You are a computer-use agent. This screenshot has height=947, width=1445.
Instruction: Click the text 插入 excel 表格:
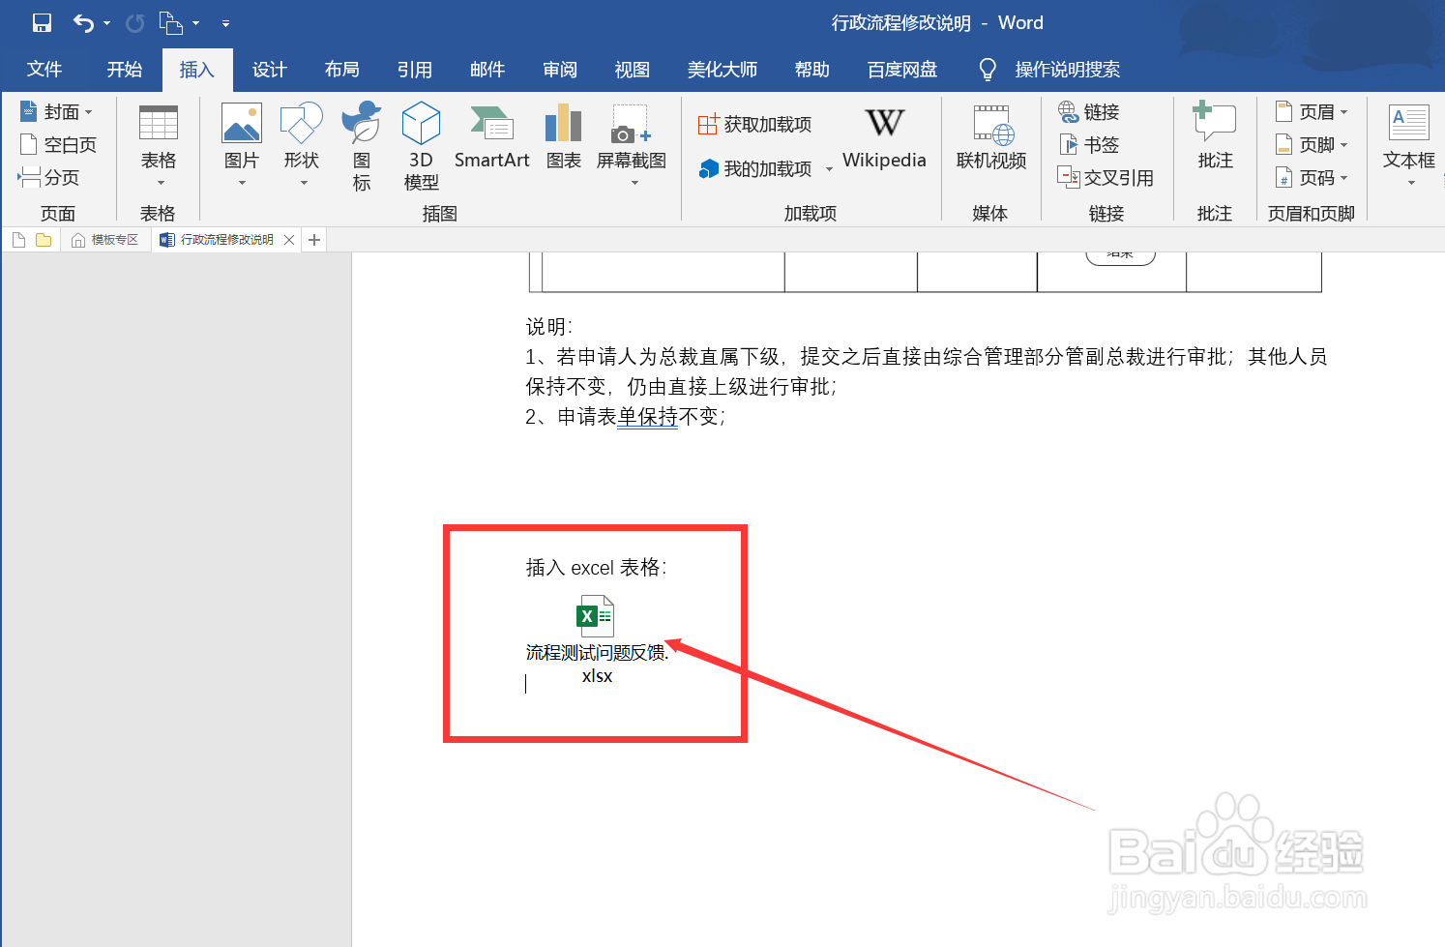coord(596,568)
